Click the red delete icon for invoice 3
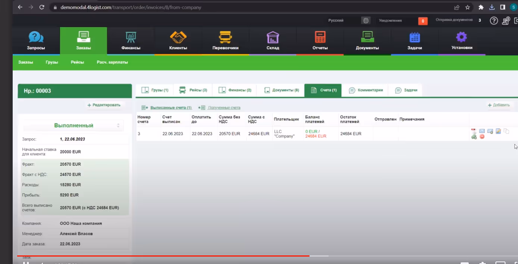518x264 pixels. (x=482, y=137)
